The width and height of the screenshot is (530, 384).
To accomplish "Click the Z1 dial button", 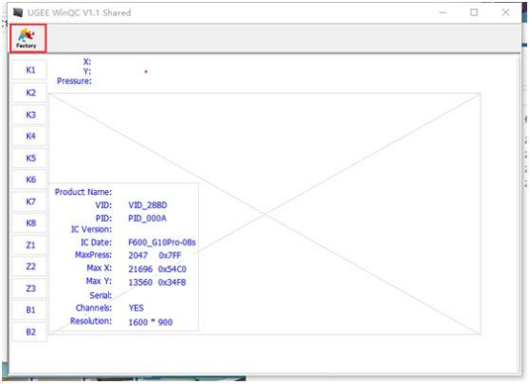I will tap(30, 245).
